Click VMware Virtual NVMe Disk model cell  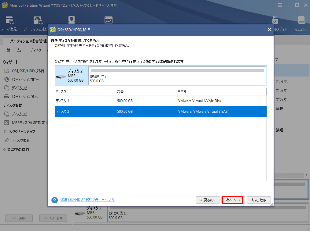tap(200, 101)
